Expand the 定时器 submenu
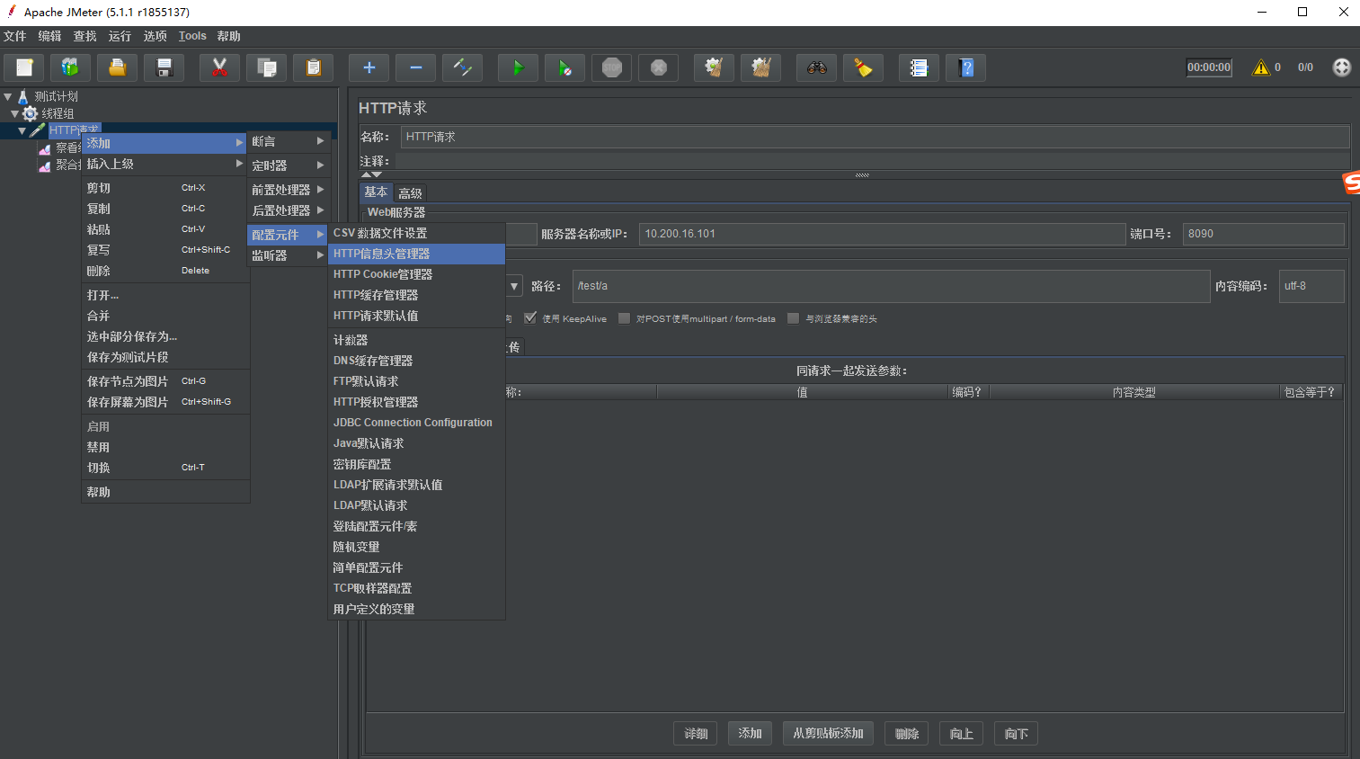The height and width of the screenshot is (759, 1360). tap(288, 165)
